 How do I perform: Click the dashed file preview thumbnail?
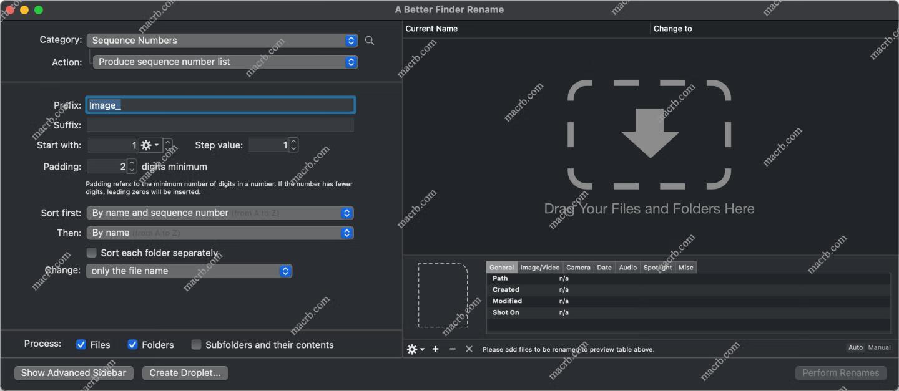coord(443,295)
